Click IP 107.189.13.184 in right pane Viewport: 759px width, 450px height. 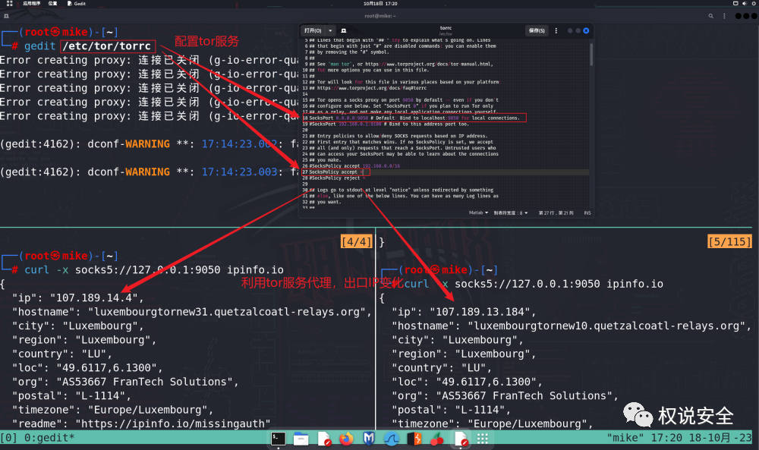(x=480, y=312)
